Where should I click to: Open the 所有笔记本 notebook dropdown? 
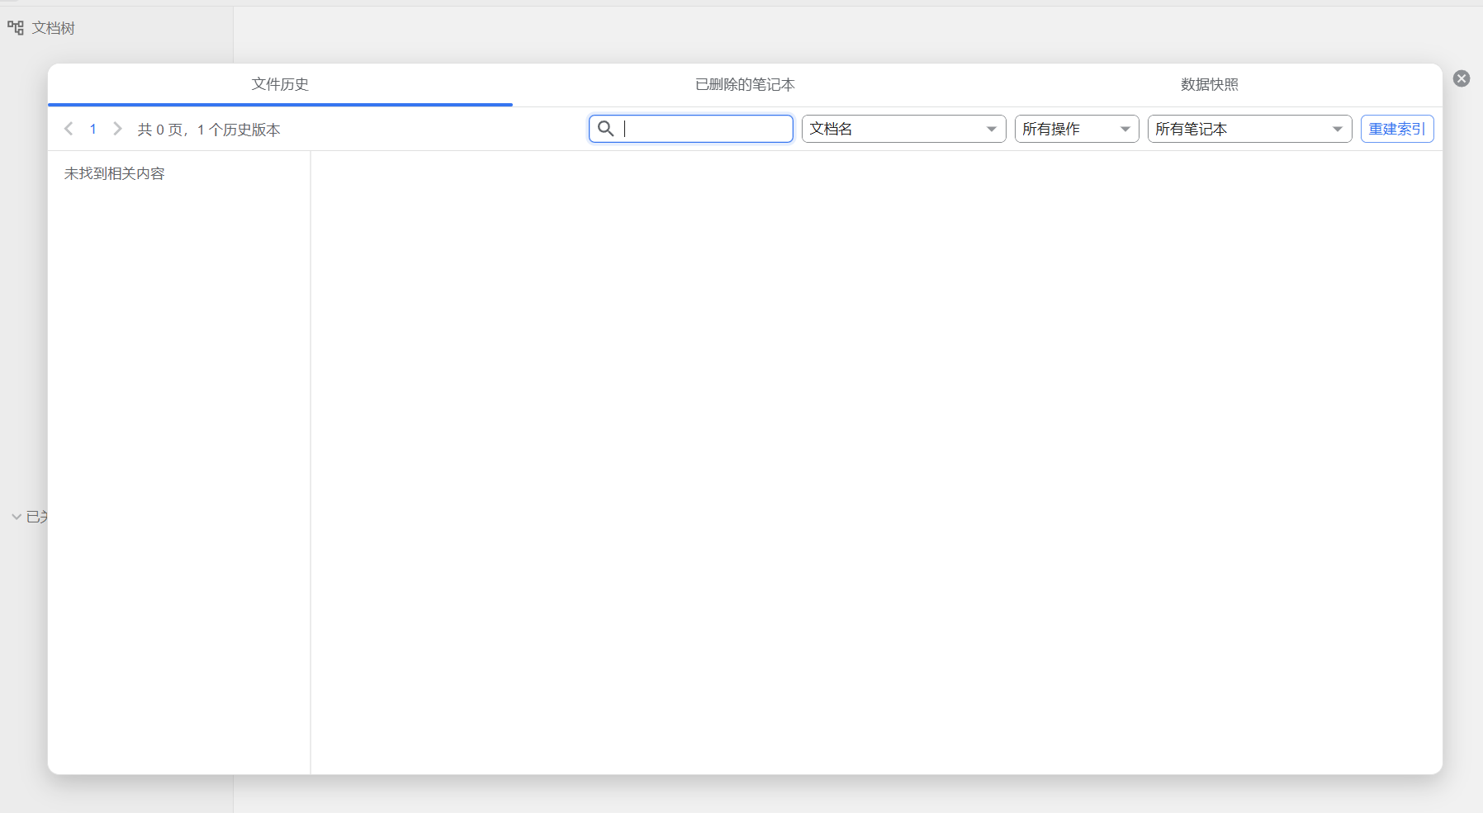coord(1248,129)
